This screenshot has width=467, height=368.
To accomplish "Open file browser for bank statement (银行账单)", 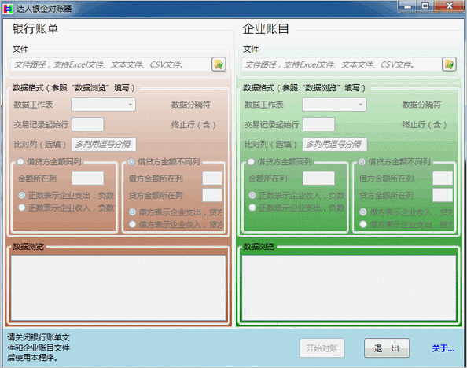I will [219, 64].
